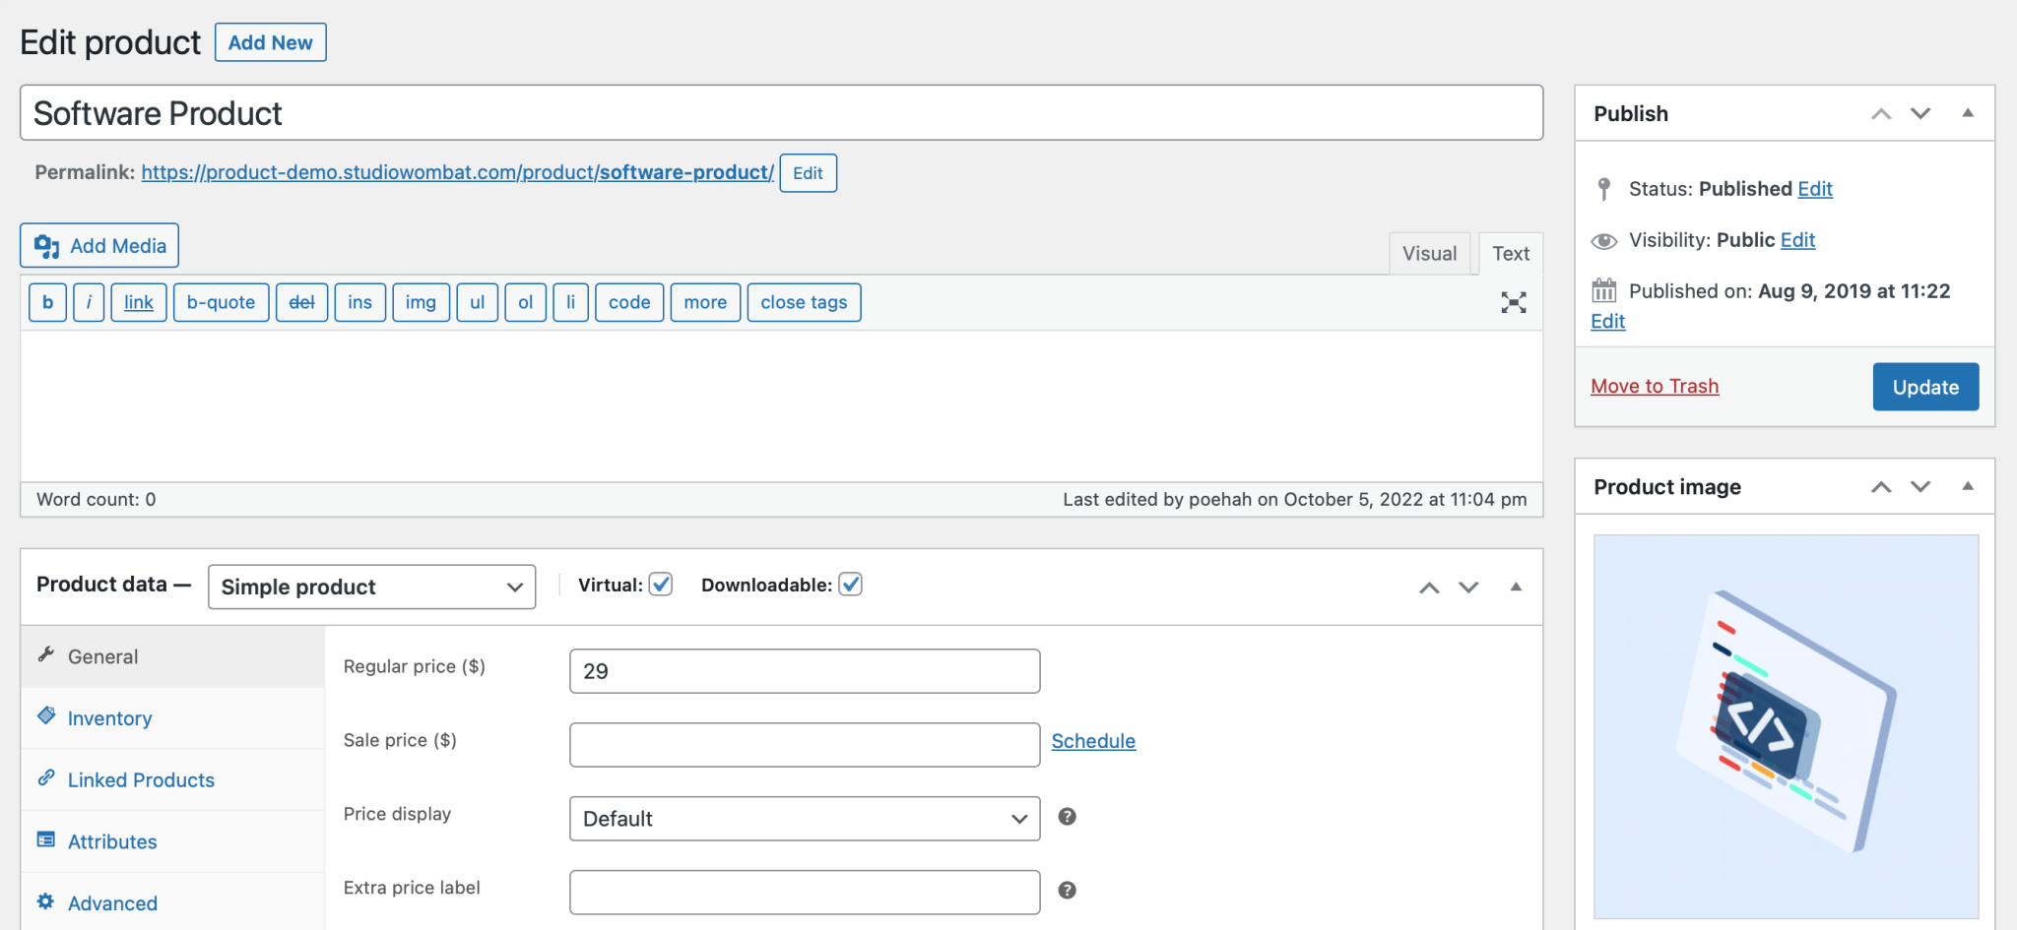Insert a code tag via the code icon
2017x930 pixels.
tap(628, 302)
